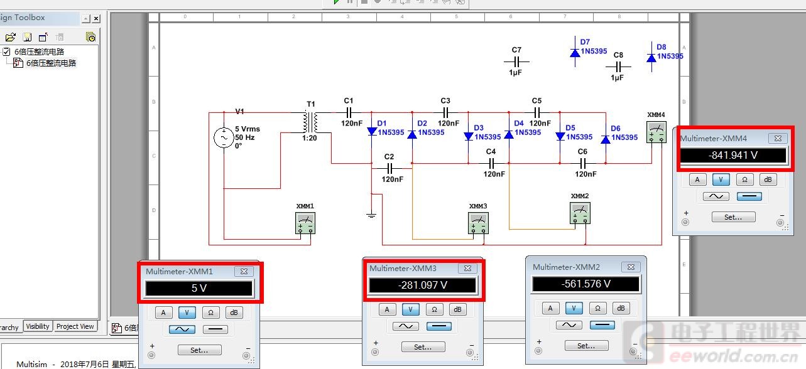The image size is (806, 369).
Task: Switch XMM4 multimeter to DC mode
Action: [749, 196]
